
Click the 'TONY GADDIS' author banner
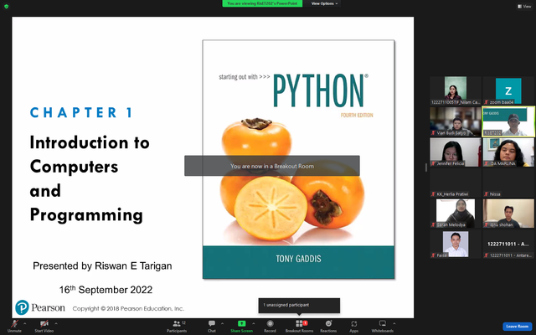click(298, 262)
